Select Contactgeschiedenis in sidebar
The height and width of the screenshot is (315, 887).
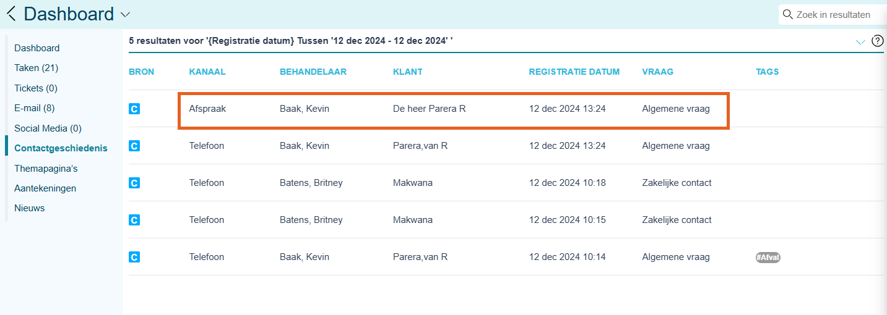click(x=61, y=148)
